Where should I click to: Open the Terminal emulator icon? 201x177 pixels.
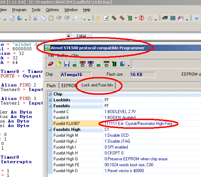165,18
